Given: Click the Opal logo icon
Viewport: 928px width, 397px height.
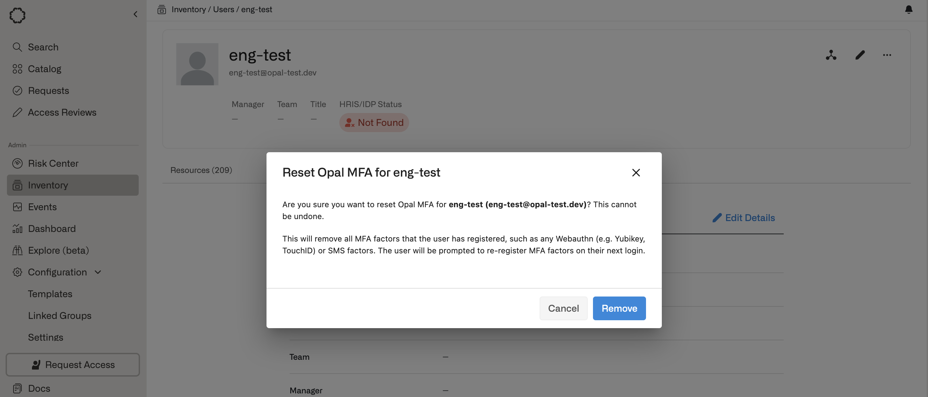Looking at the screenshot, I should tap(17, 15).
